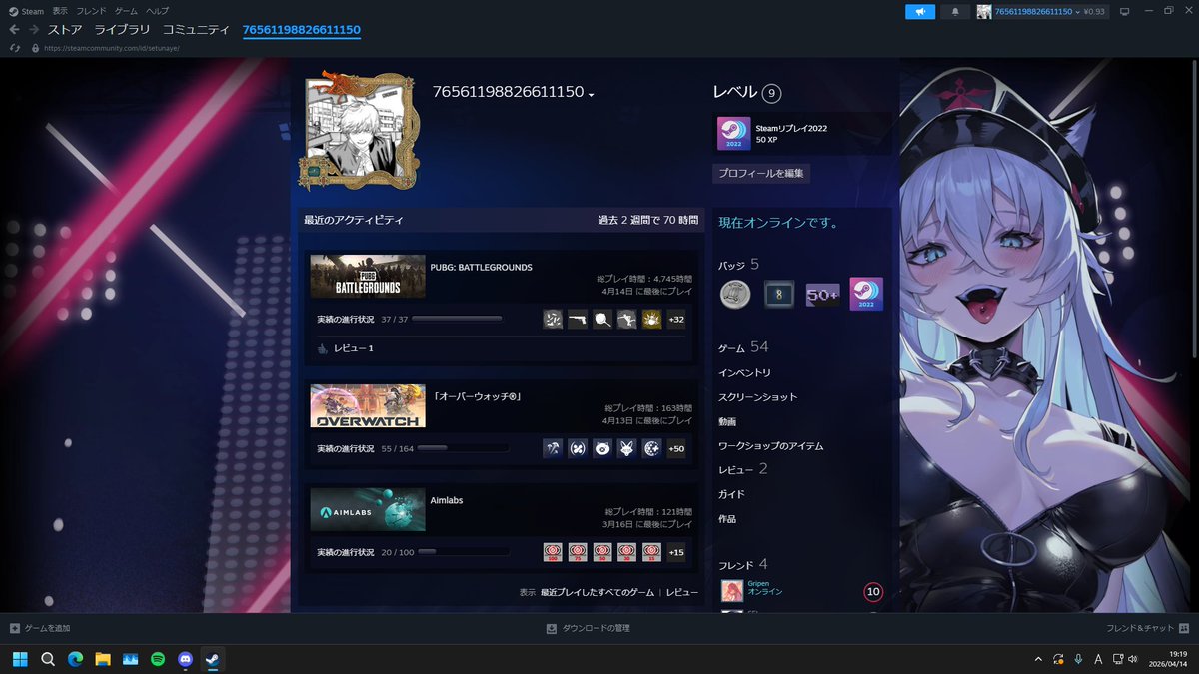Open the silver coin badge

pyautogui.click(x=735, y=294)
